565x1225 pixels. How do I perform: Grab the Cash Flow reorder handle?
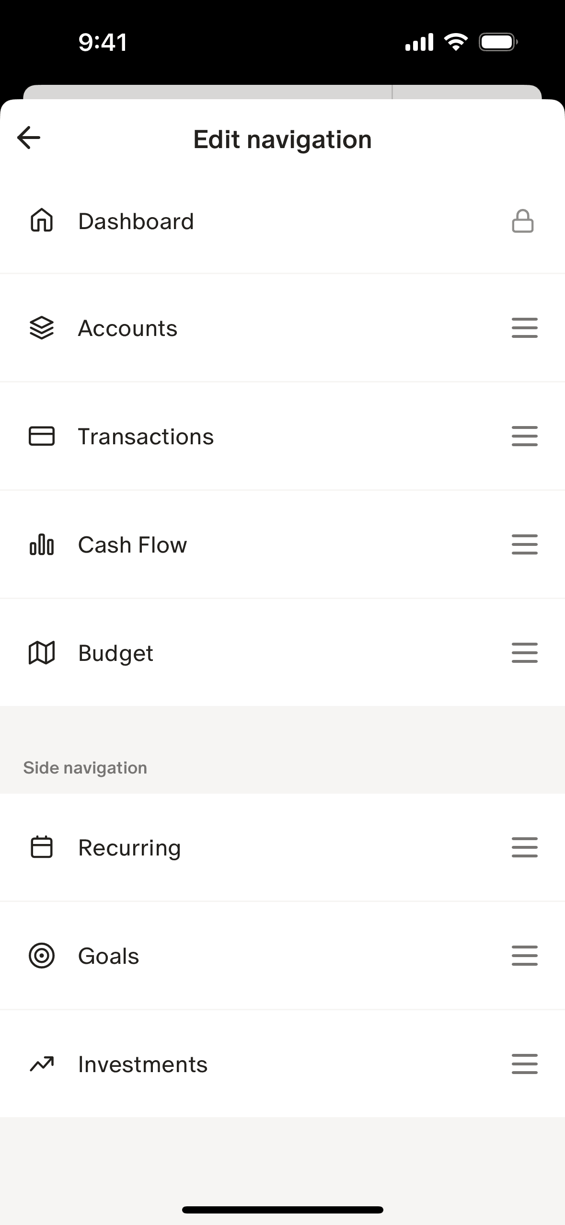[x=524, y=545]
